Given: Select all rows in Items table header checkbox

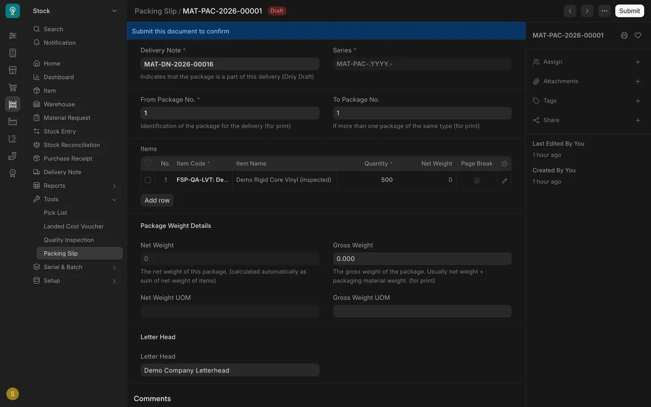Looking at the screenshot, I should (148, 163).
